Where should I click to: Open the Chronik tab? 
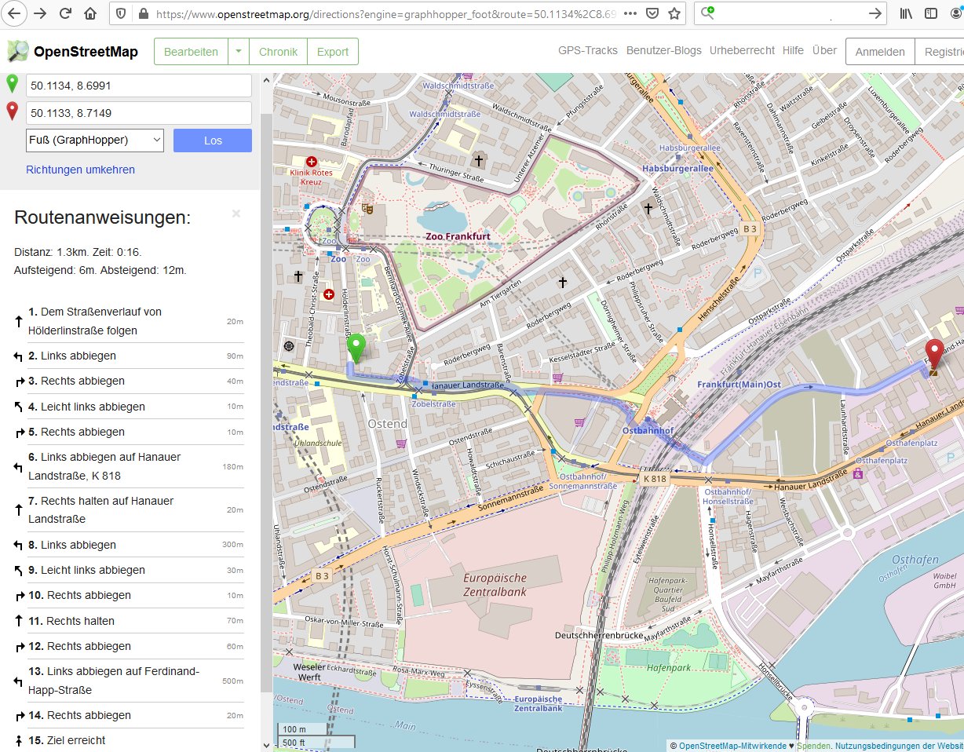[x=278, y=52]
